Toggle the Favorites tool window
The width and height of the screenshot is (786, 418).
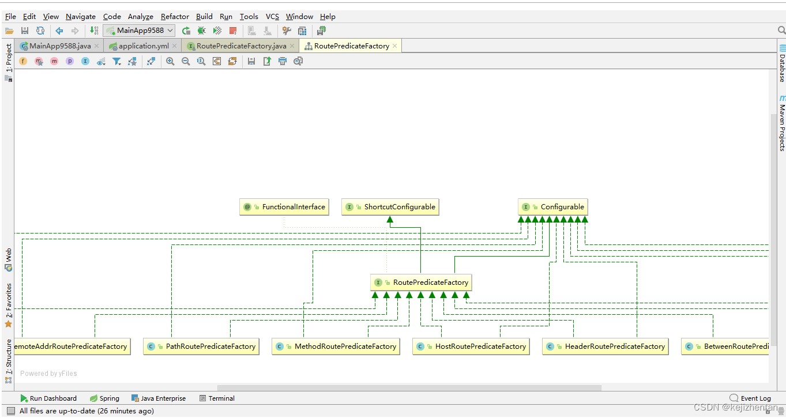tap(8, 306)
